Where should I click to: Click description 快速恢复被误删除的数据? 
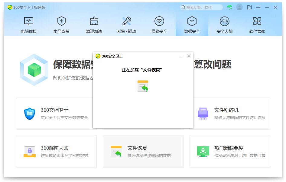(x=149, y=155)
